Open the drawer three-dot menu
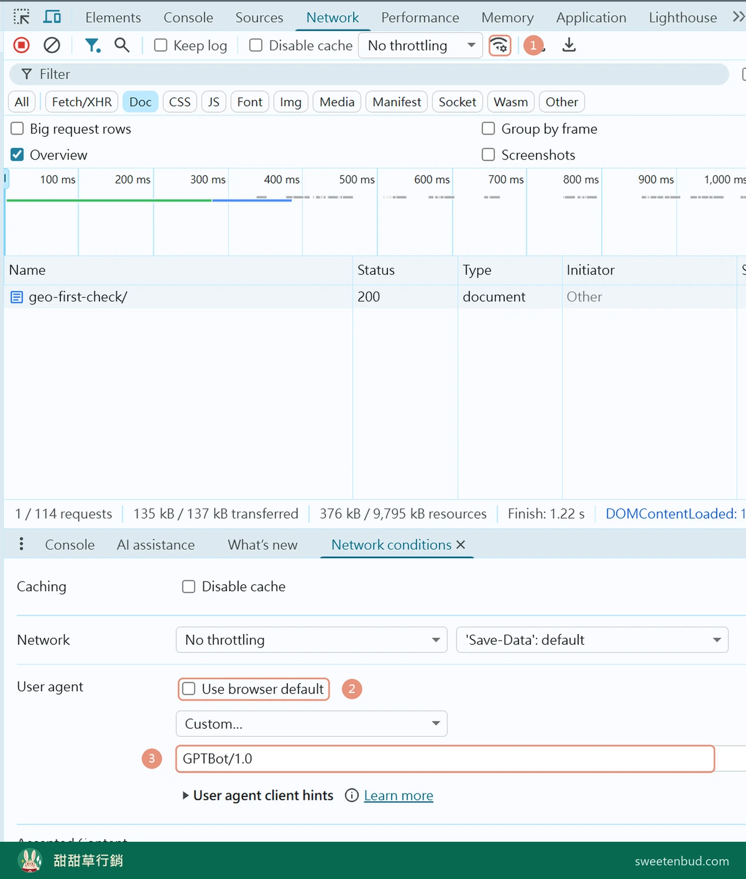746x879 pixels. coord(21,544)
